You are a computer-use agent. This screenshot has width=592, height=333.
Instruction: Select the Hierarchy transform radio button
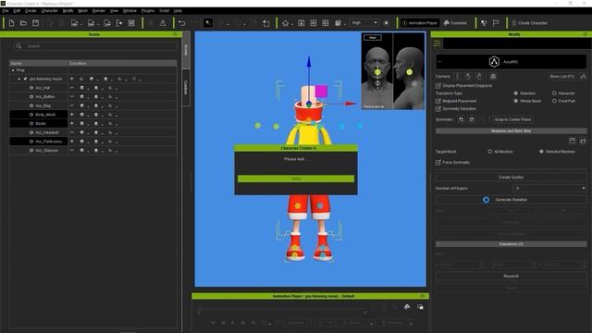pyautogui.click(x=554, y=92)
